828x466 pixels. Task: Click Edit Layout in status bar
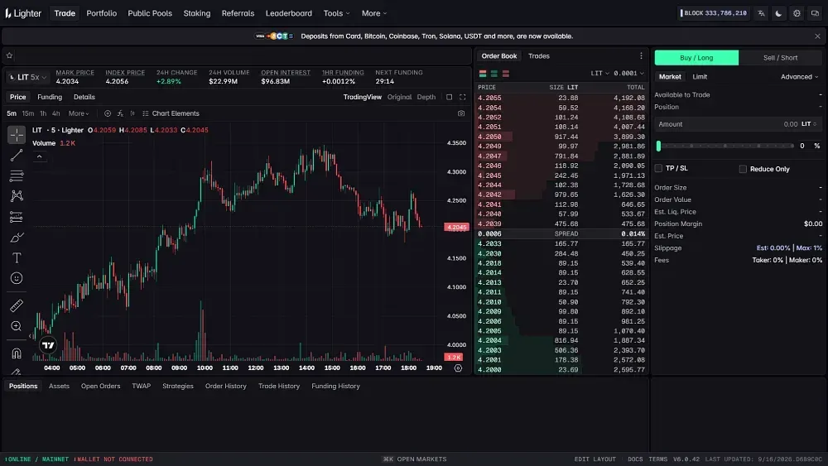pyautogui.click(x=595, y=459)
